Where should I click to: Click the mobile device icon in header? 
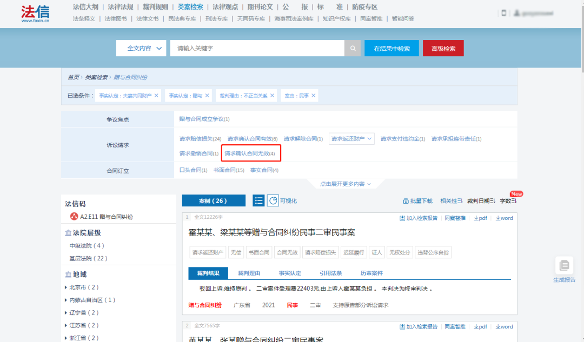(x=503, y=13)
